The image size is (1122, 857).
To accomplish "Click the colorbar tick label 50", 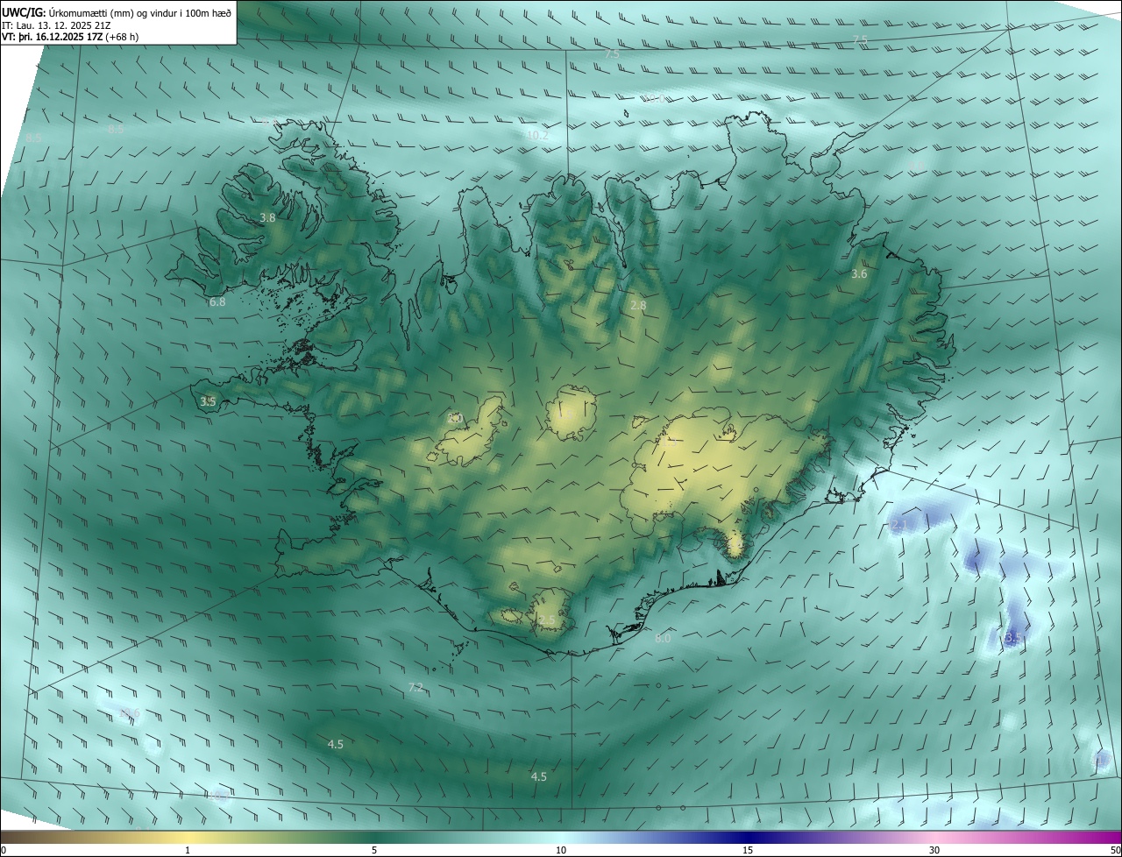I will (x=1115, y=850).
